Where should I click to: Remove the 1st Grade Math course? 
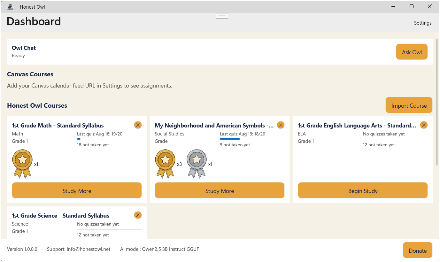(138, 125)
